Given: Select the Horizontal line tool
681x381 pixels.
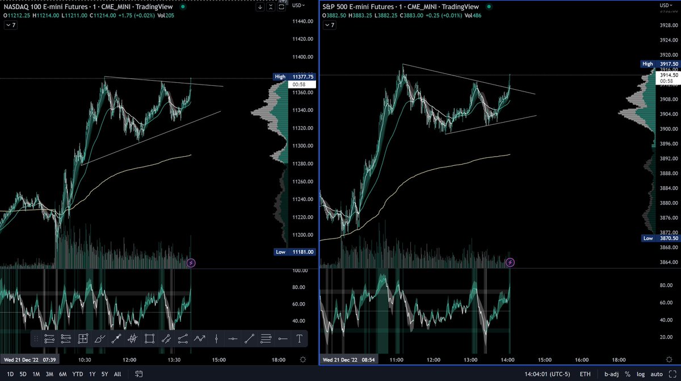Looking at the screenshot, I should [x=233, y=339].
